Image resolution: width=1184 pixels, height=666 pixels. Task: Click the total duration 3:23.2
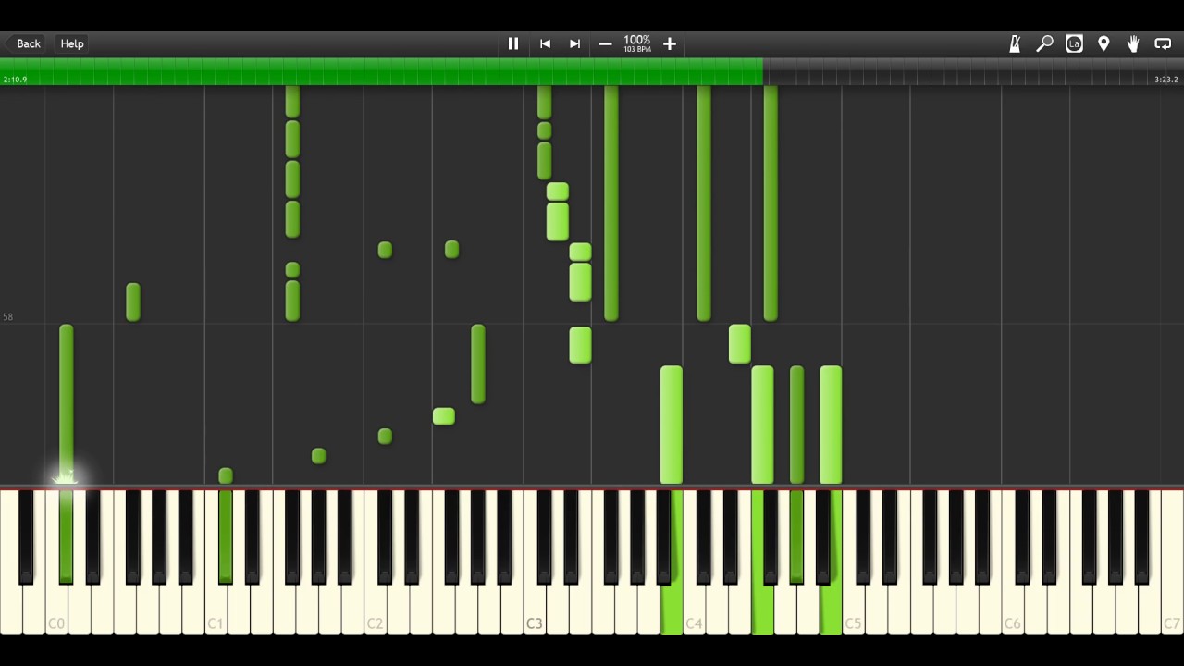click(1166, 80)
